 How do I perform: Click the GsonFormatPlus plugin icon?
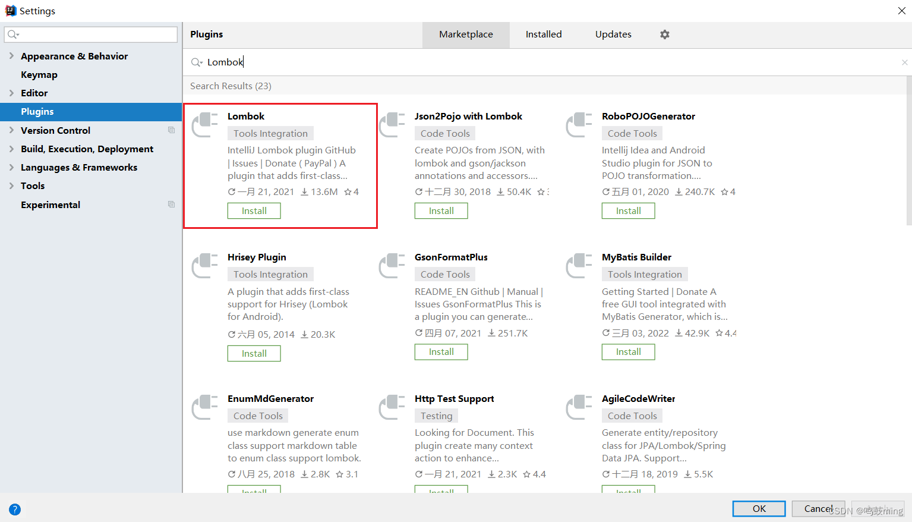pos(392,265)
